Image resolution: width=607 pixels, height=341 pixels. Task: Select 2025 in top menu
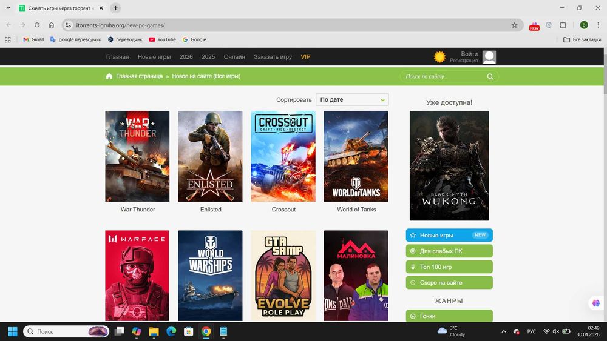(x=208, y=57)
